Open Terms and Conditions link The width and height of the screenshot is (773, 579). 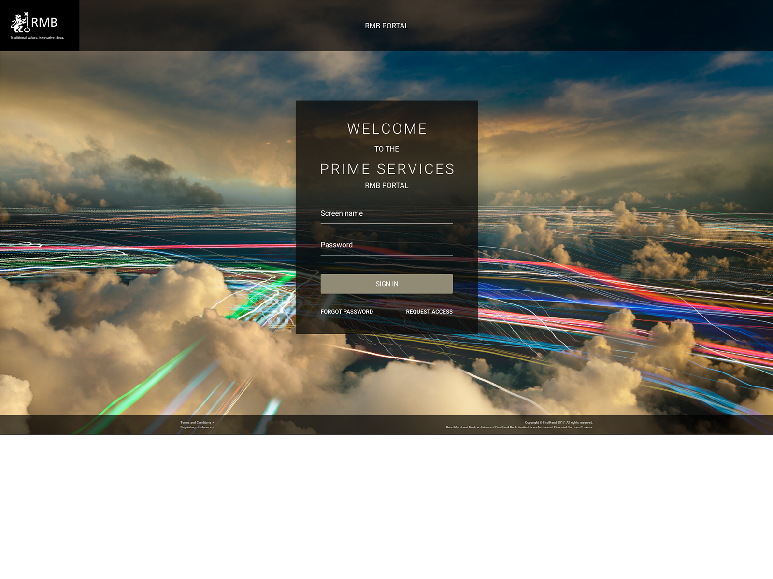pyautogui.click(x=197, y=422)
